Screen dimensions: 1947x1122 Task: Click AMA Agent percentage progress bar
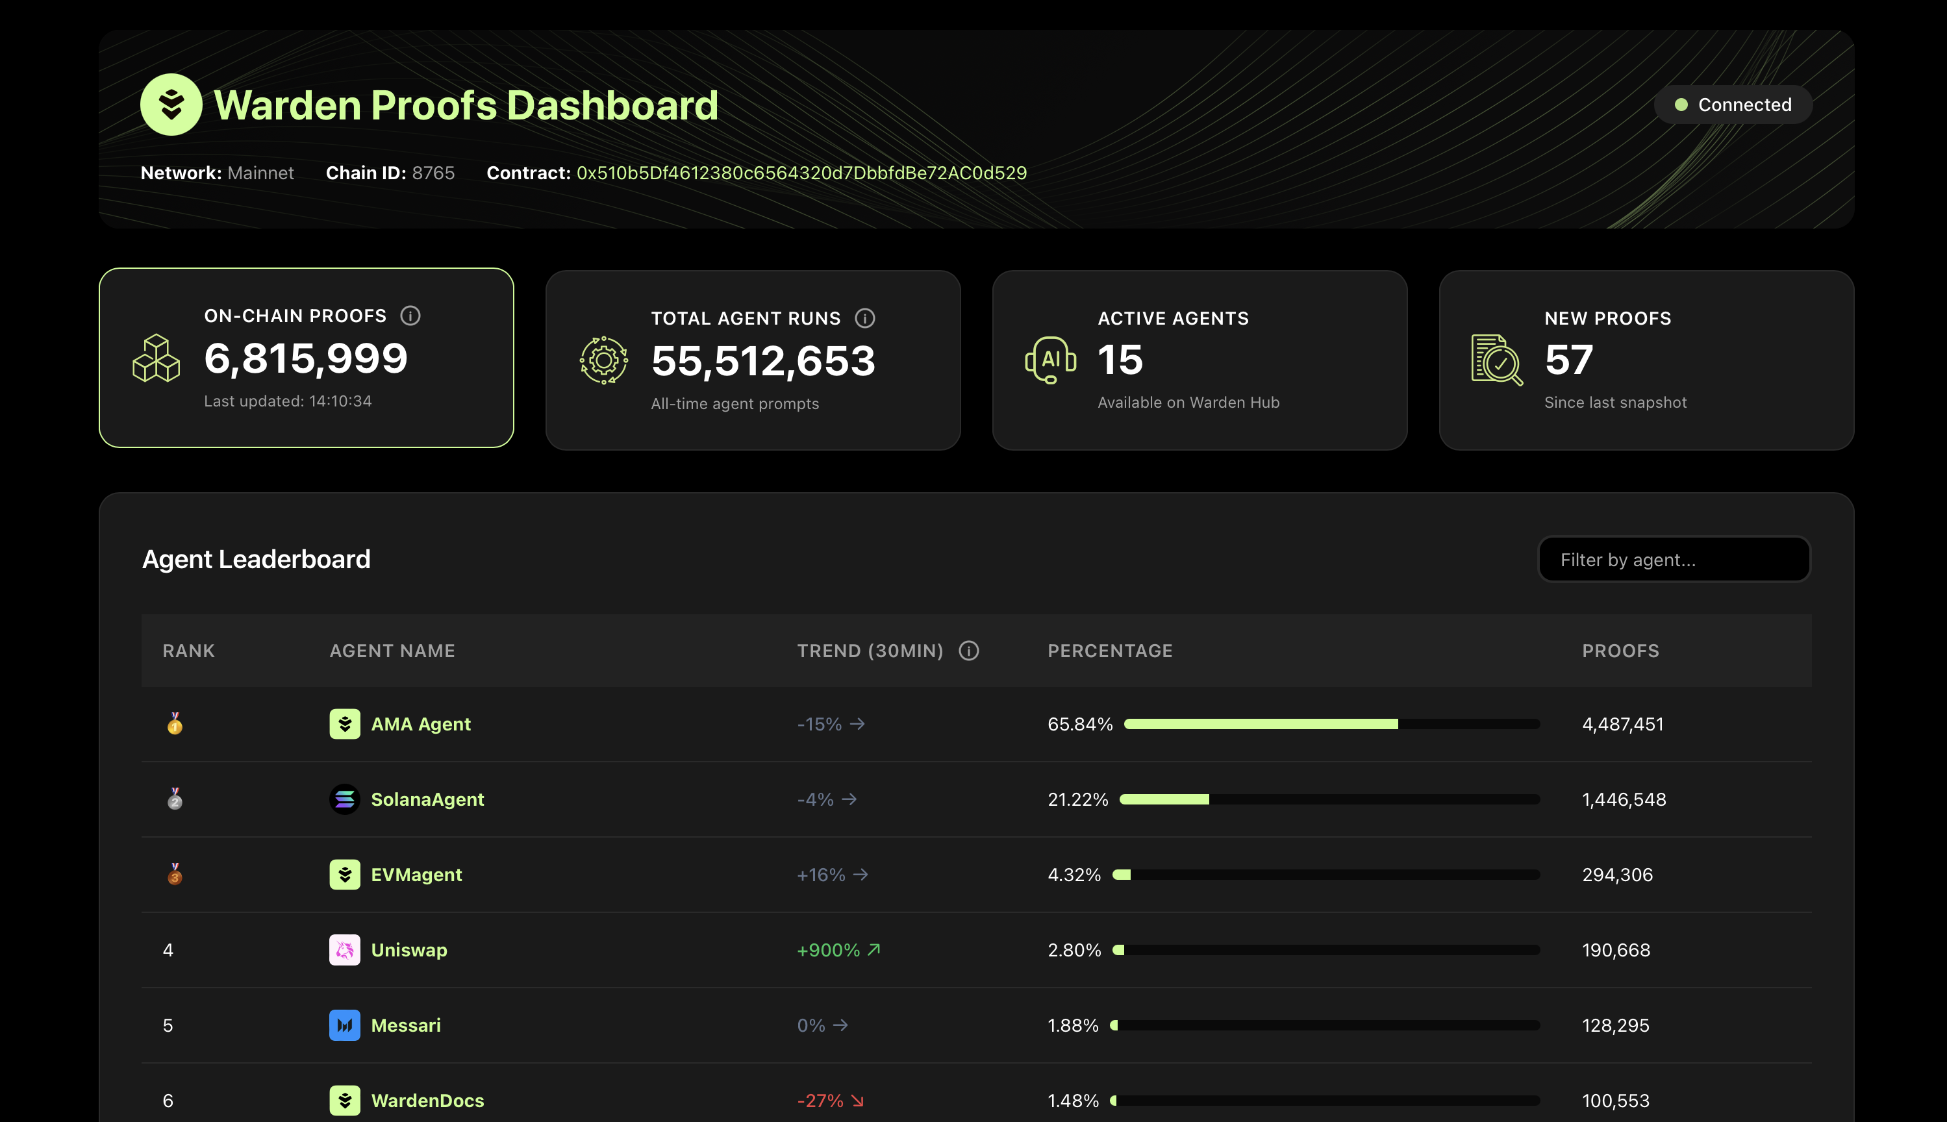point(1331,725)
